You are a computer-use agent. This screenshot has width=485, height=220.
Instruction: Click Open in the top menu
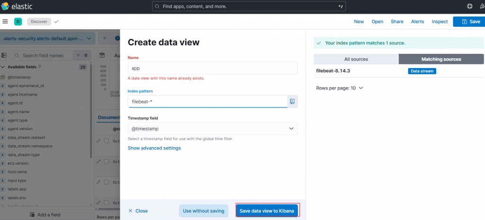coord(377,22)
